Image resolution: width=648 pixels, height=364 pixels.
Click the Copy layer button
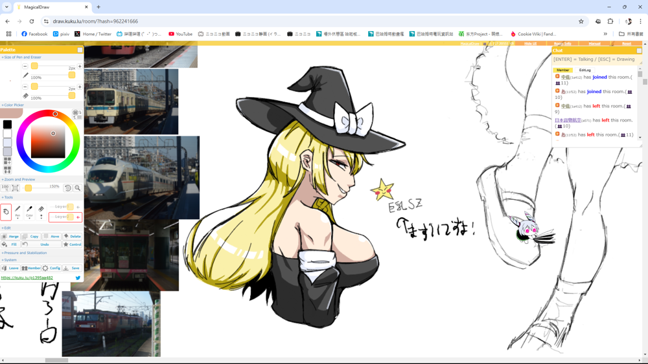pos(30,237)
